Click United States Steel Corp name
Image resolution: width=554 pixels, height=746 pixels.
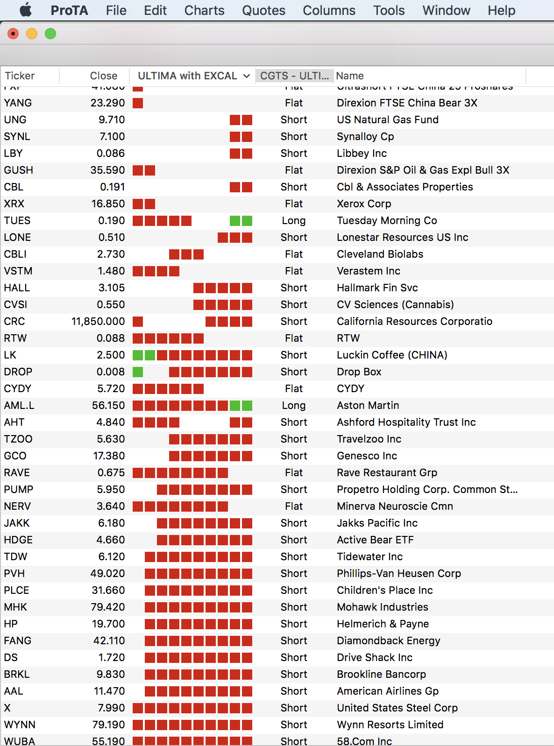click(397, 708)
